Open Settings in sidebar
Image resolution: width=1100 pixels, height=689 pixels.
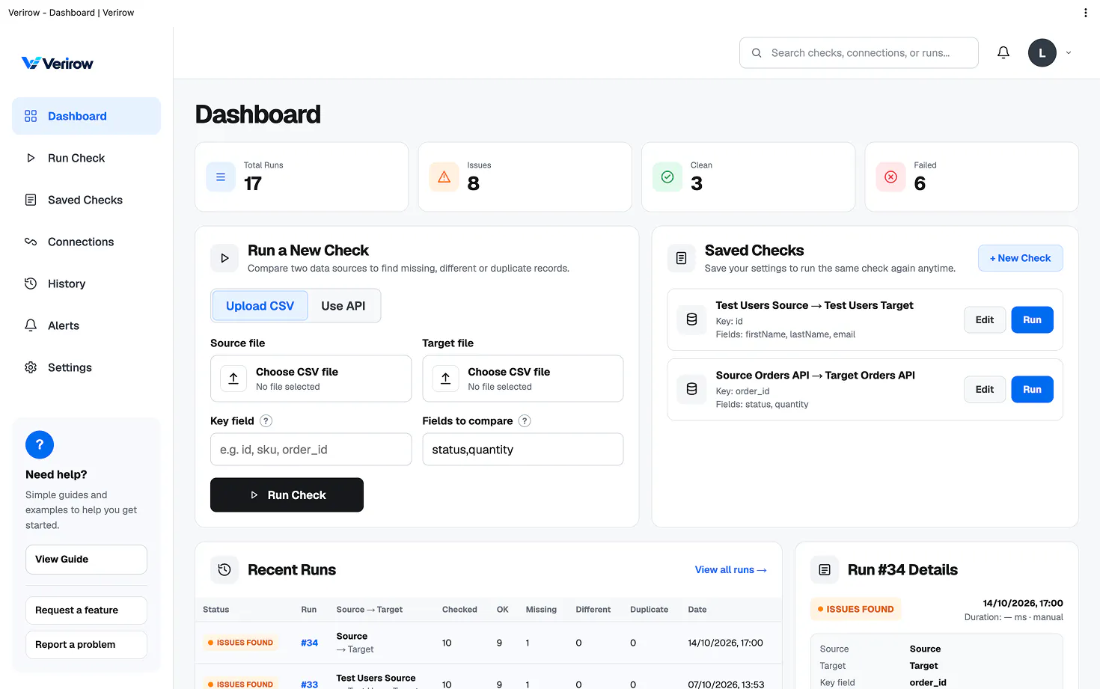[86, 367]
